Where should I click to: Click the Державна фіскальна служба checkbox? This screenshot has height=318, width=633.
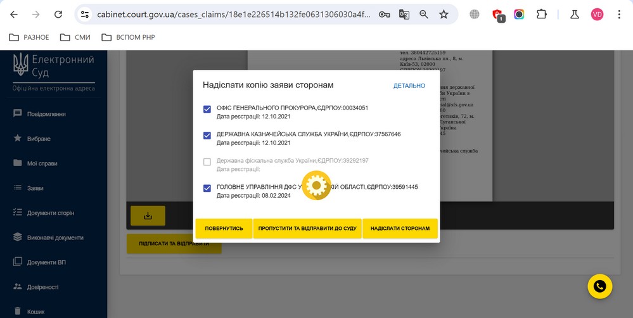[207, 162]
